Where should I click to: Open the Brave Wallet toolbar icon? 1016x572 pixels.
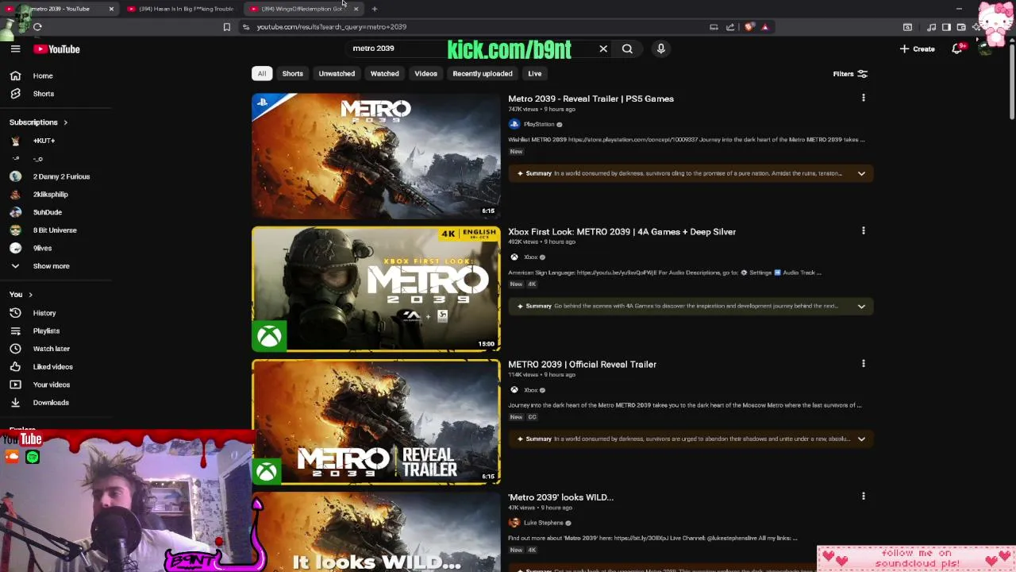coord(961,27)
